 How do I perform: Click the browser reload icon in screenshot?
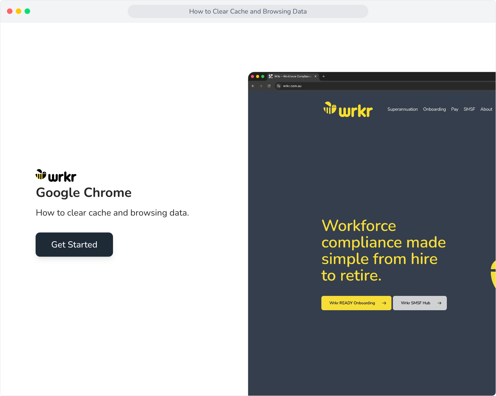tap(269, 86)
